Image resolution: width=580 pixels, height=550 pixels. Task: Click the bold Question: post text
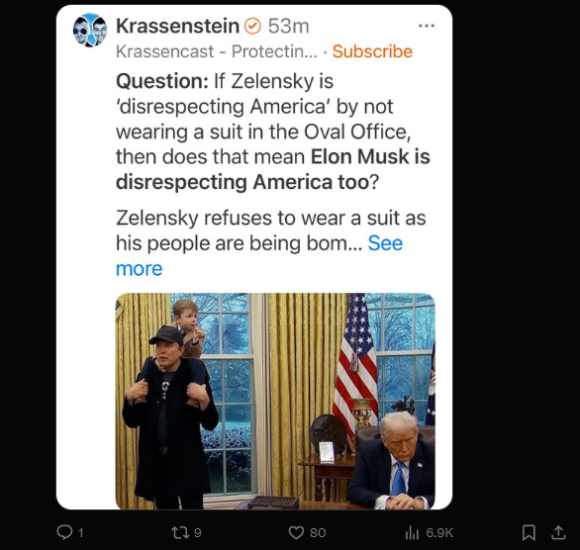(162, 81)
